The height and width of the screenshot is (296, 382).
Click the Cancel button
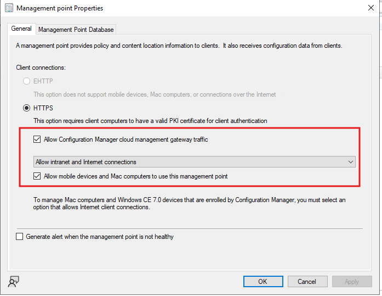[x=306, y=281]
